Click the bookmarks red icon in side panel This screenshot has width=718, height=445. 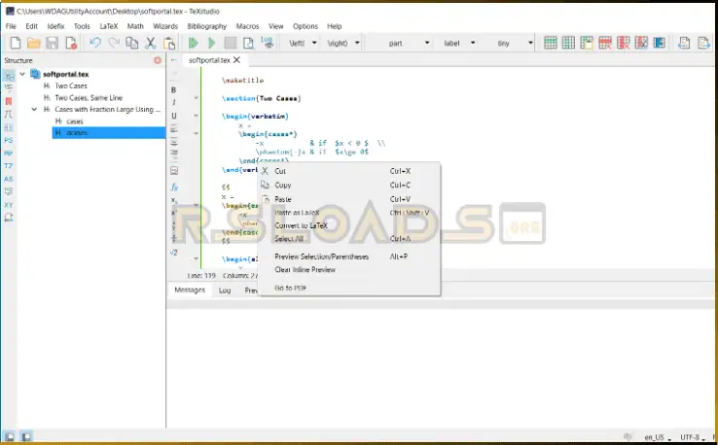(9, 101)
